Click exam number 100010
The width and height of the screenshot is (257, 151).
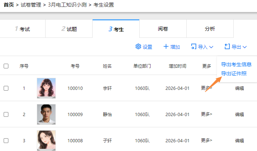coord(75,88)
